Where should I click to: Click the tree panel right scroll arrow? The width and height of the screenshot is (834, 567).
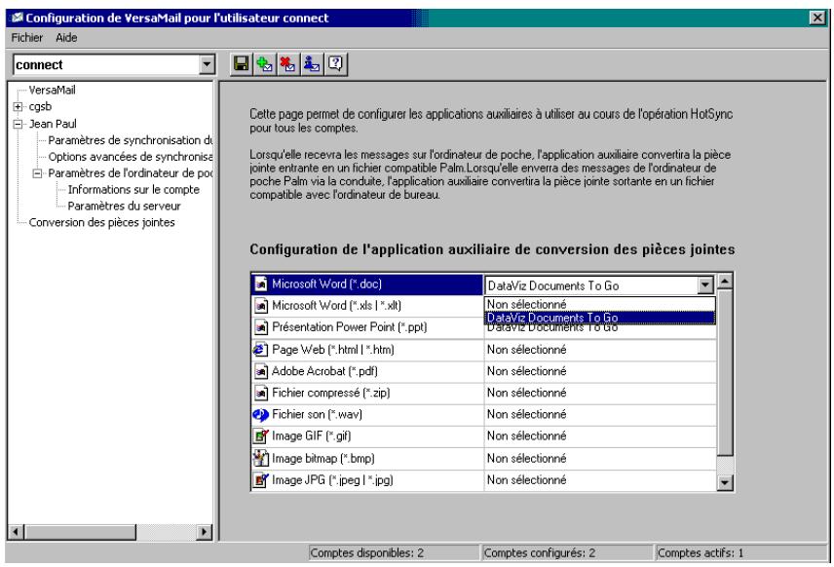click(204, 531)
